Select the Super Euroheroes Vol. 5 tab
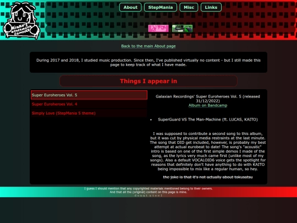This screenshot has height=223, width=297. click(x=89, y=95)
